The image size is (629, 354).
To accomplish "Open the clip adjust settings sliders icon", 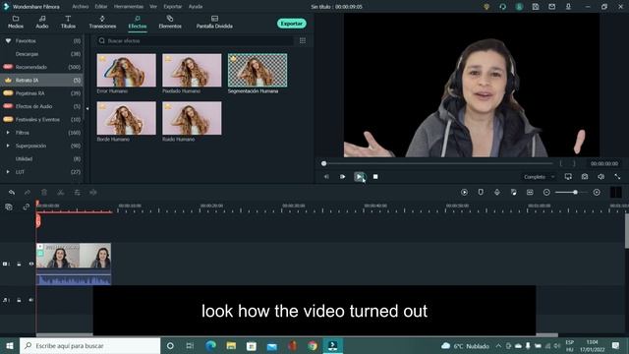I will [x=77, y=193].
